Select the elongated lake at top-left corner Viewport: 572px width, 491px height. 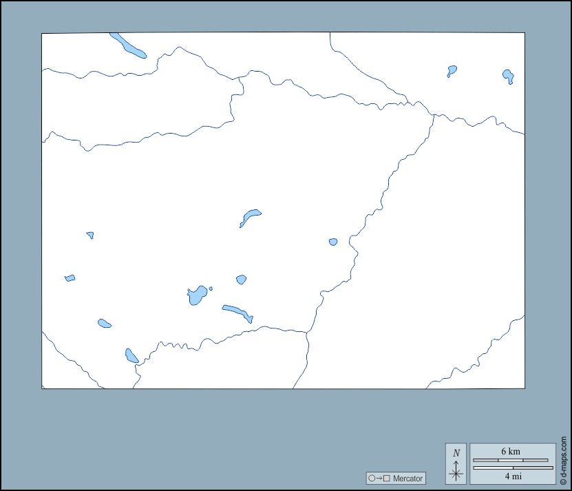[x=129, y=46]
